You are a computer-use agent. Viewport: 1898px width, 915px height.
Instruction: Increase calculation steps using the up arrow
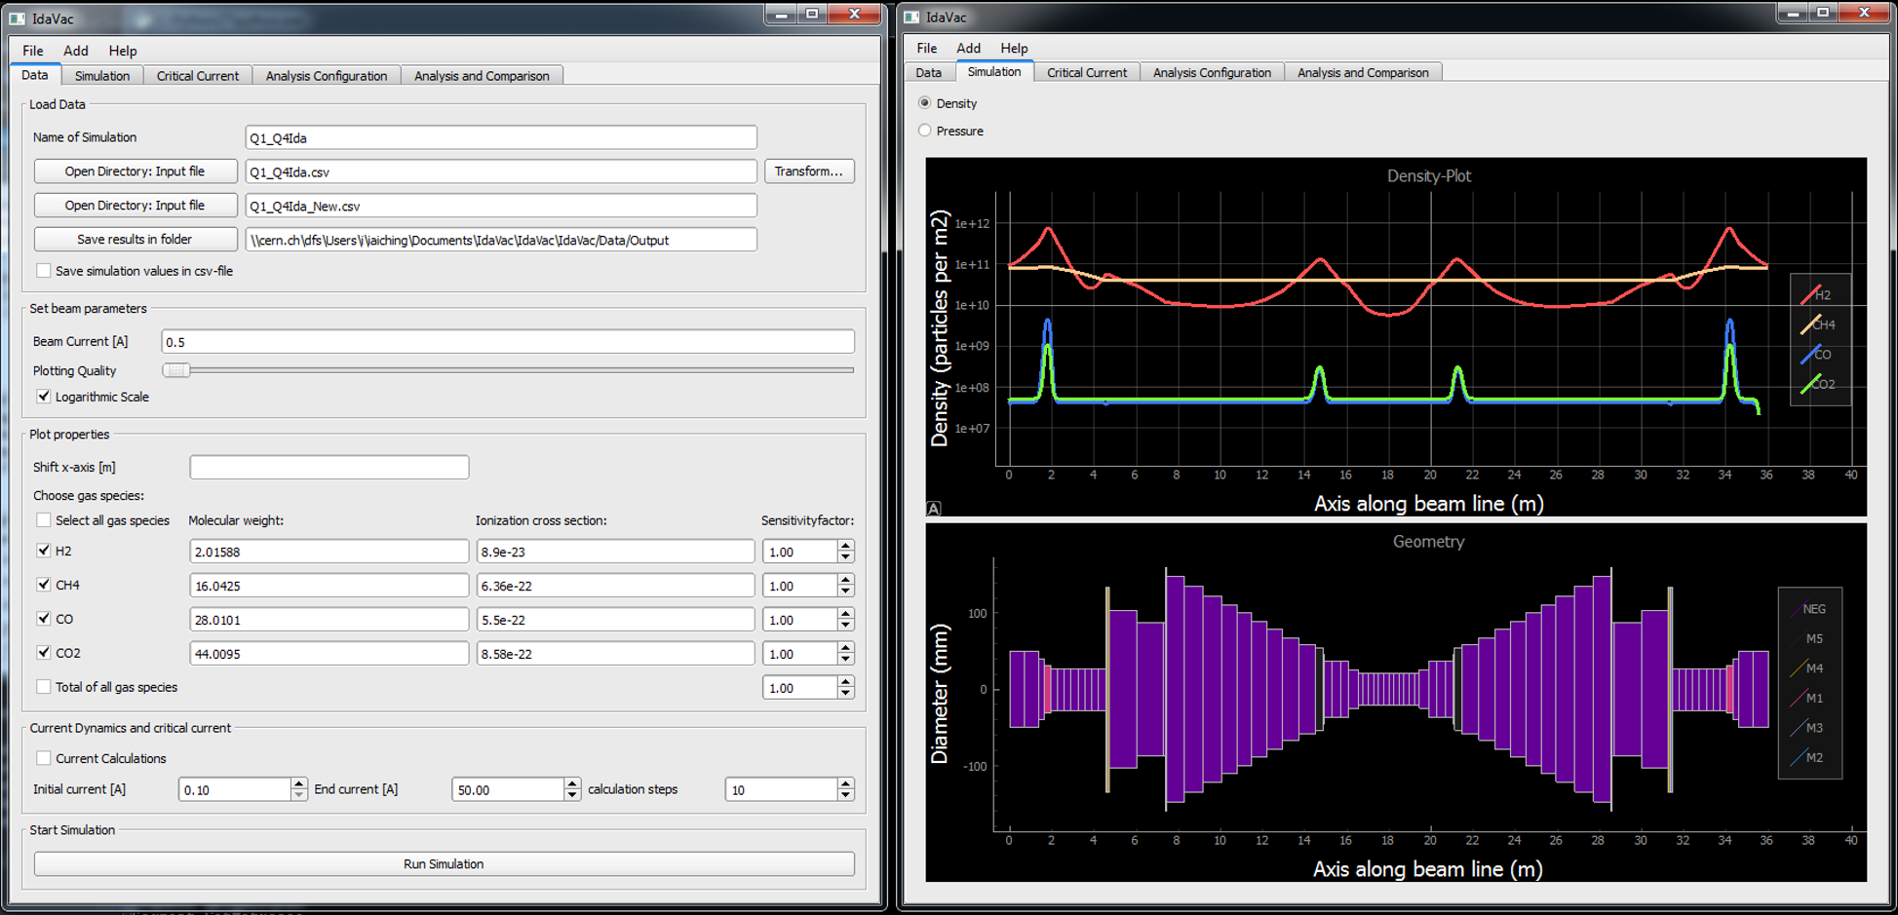845,783
